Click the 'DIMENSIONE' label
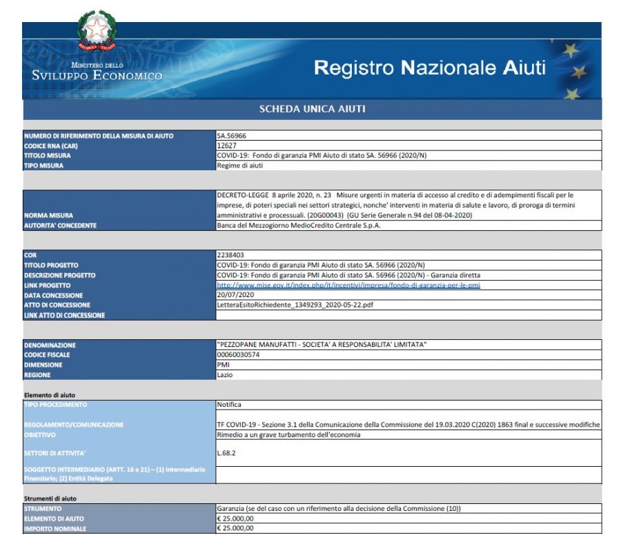The width and height of the screenshot is (621, 555). coord(43,365)
